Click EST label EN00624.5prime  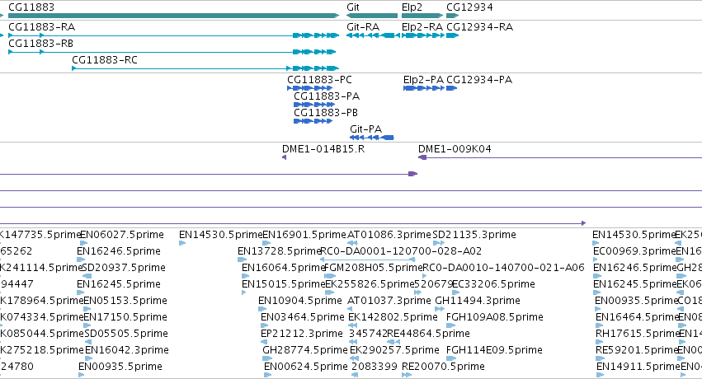pyautogui.click(x=306, y=367)
